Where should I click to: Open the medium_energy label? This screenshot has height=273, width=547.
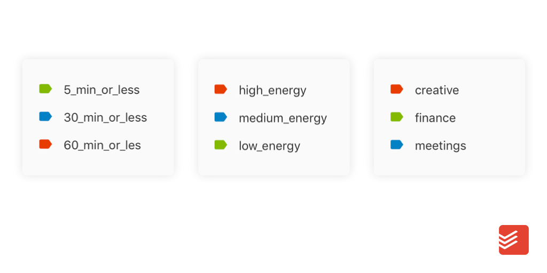(x=283, y=118)
